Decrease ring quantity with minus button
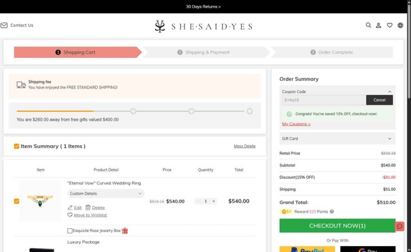This screenshot has width=411, height=252. pos(197,201)
